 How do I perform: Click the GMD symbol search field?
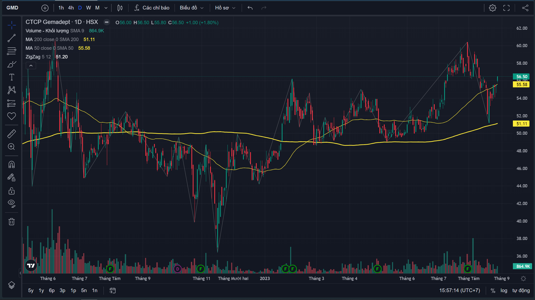(x=12, y=8)
